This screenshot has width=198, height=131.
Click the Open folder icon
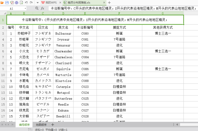click(x=2, y=3)
